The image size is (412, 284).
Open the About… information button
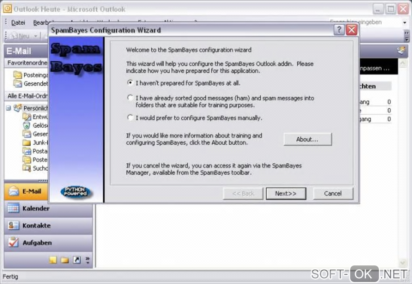click(307, 139)
